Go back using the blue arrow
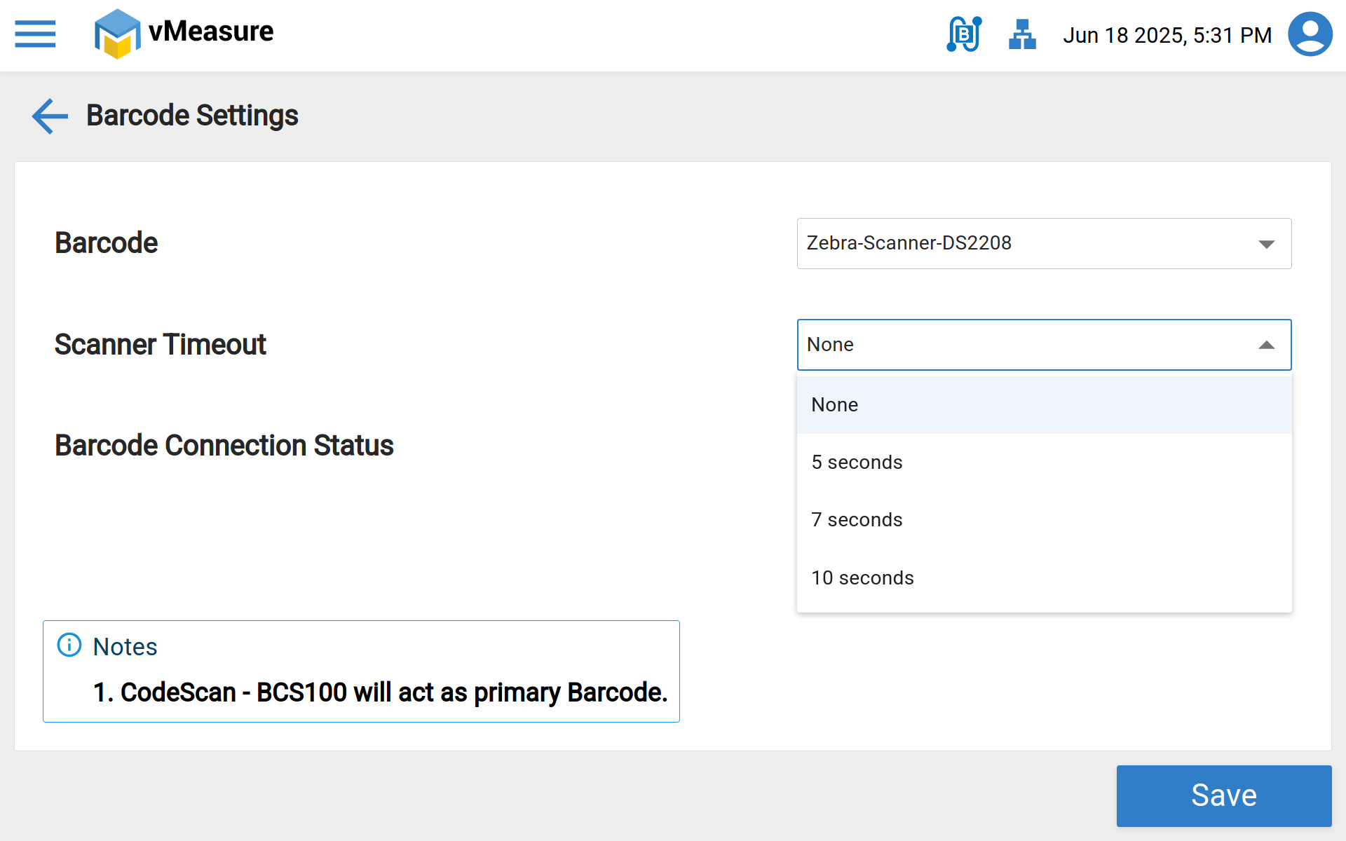The width and height of the screenshot is (1346, 841). pyautogui.click(x=50, y=116)
